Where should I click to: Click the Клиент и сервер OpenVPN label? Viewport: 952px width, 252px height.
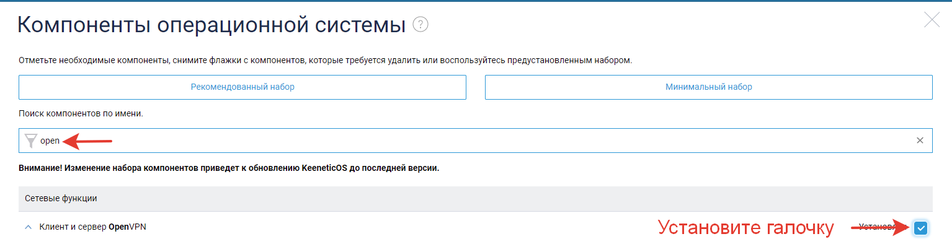pyautogui.click(x=93, y=227)
